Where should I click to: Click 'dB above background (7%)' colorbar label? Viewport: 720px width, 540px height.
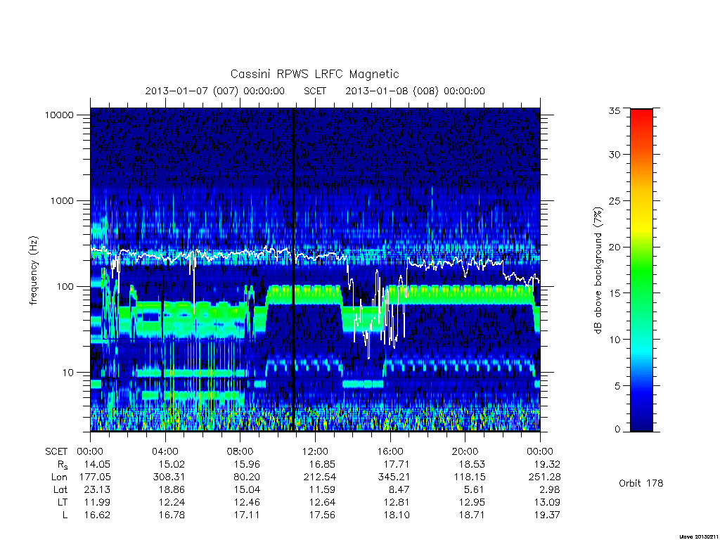[598, 271]
